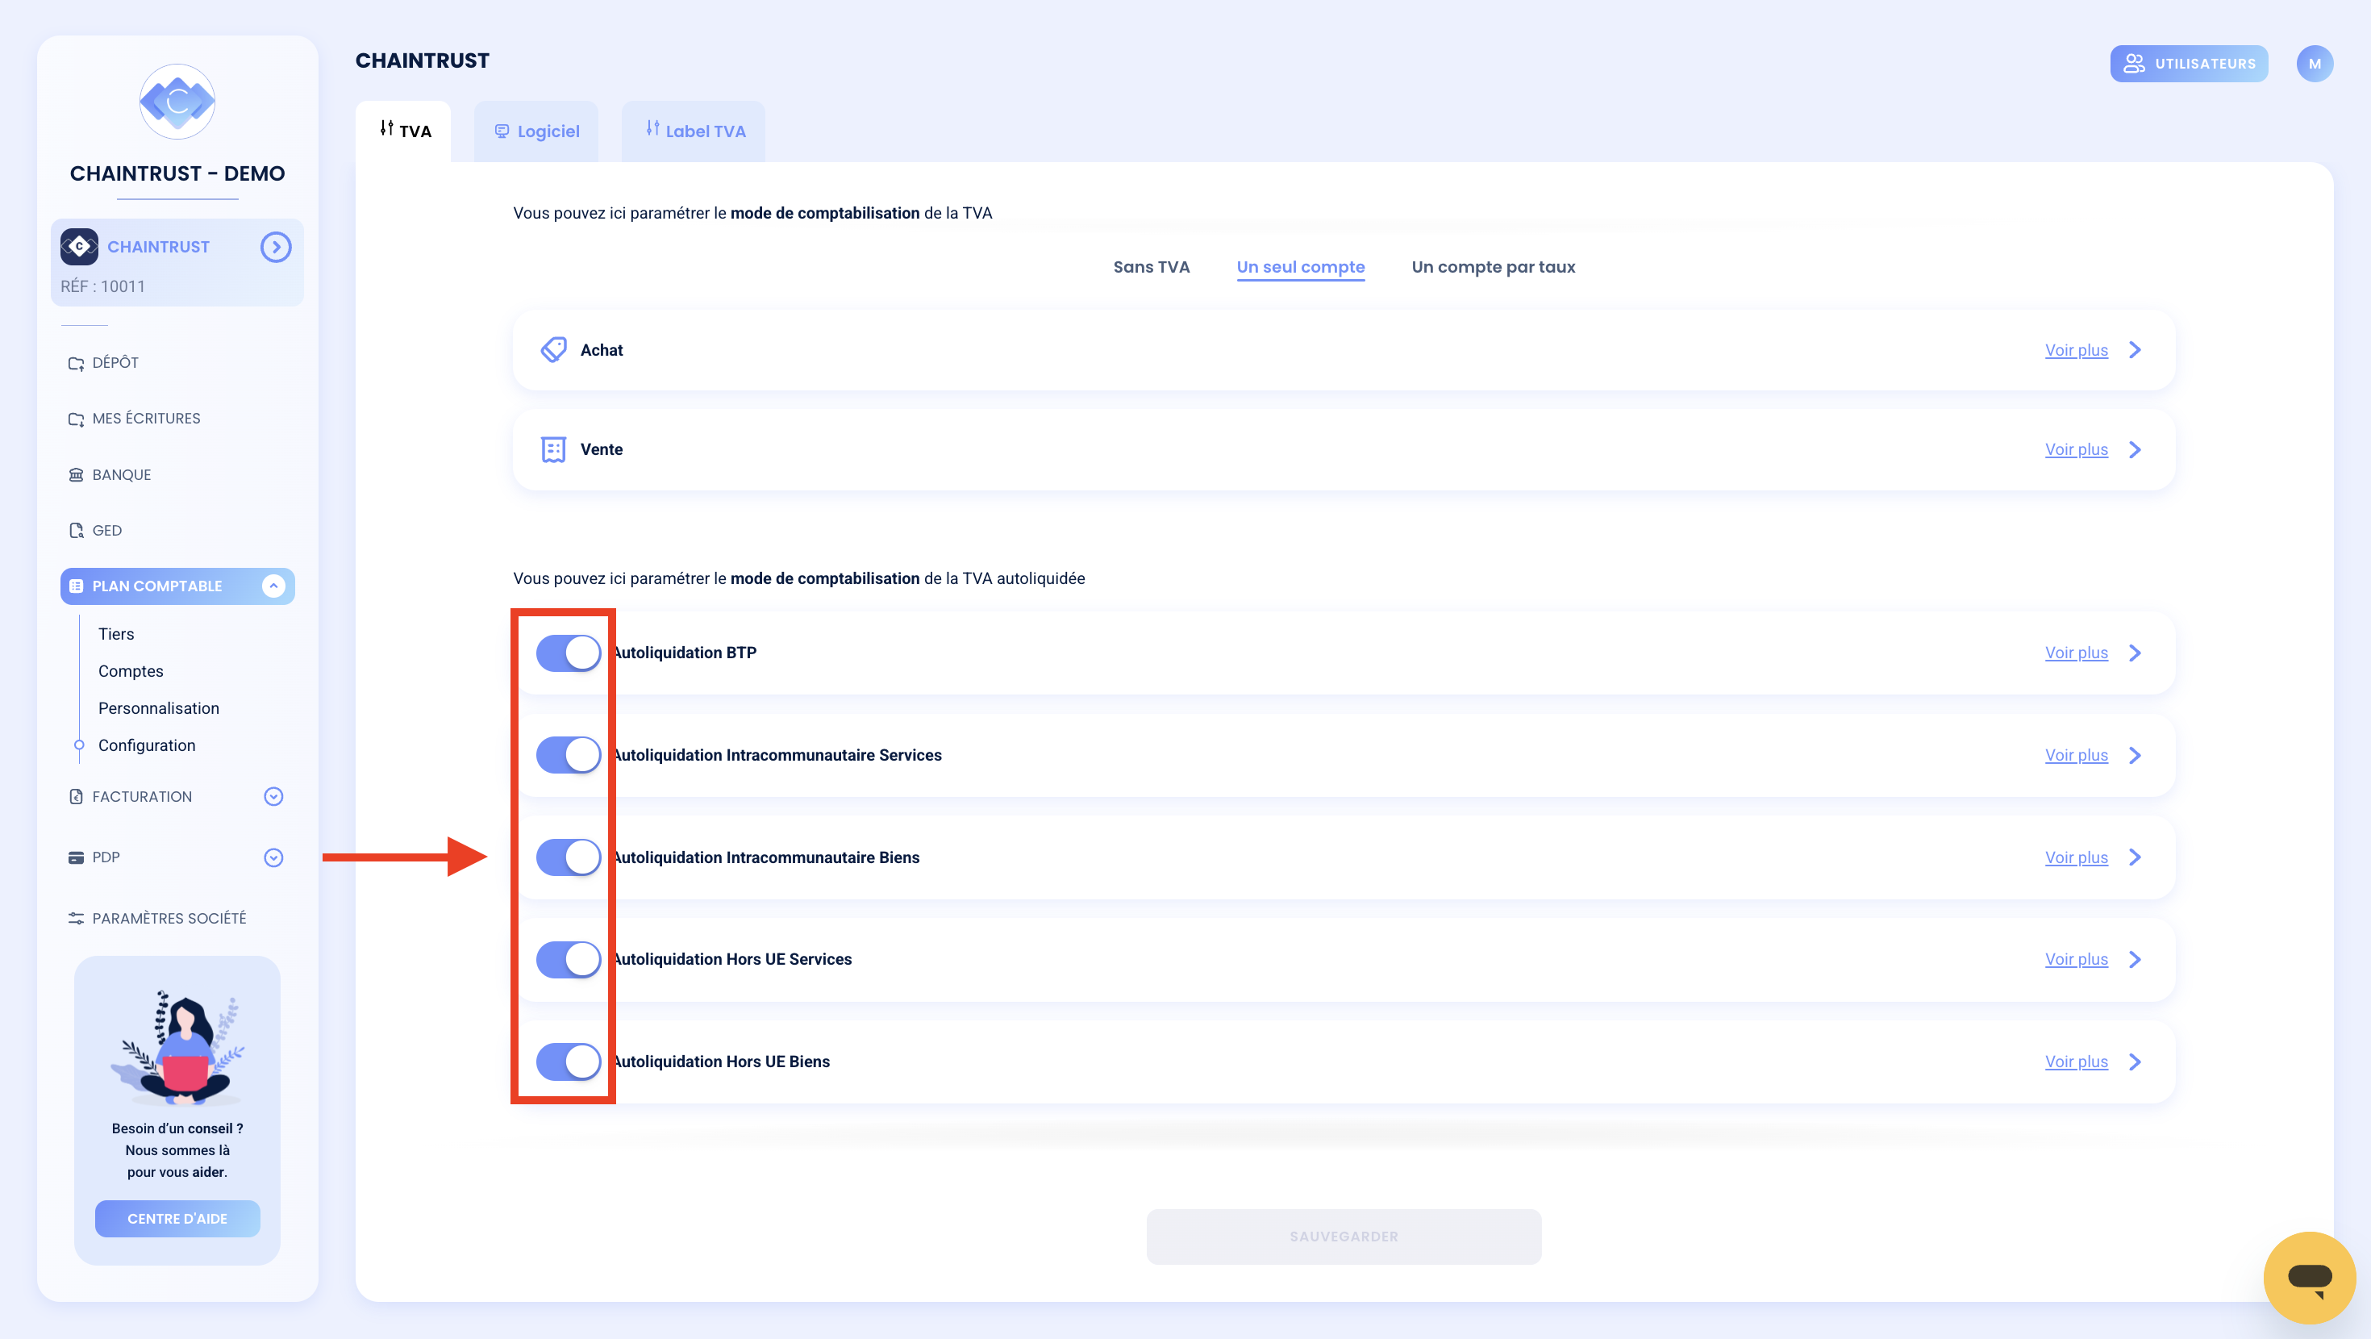2371x1339 pixels.
Task: Expand the PDP menu chevron
Action: pos(273,858)
